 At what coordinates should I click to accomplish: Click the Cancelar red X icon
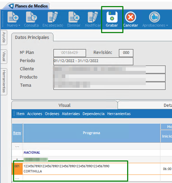[x=131, y=17]
